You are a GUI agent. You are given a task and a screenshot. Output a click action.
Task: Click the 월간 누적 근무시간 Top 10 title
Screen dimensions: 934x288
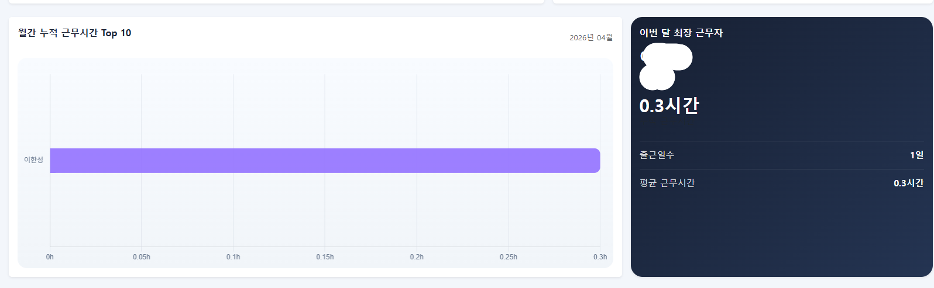point(75,33)
